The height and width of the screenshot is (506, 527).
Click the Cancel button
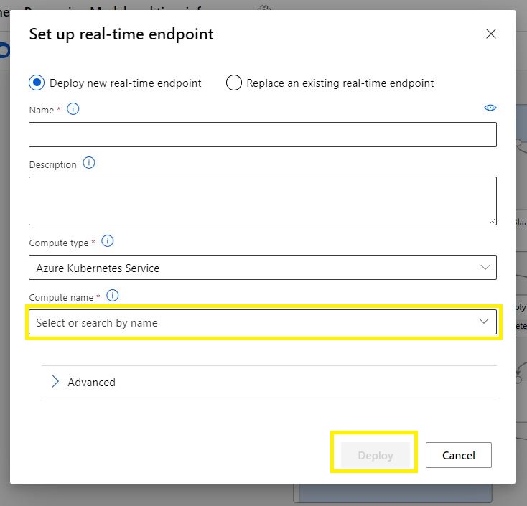(x=458, y=455)
